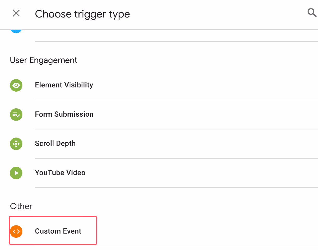
Task: Choose the Custom Event text label
Action: pos(58,231)
